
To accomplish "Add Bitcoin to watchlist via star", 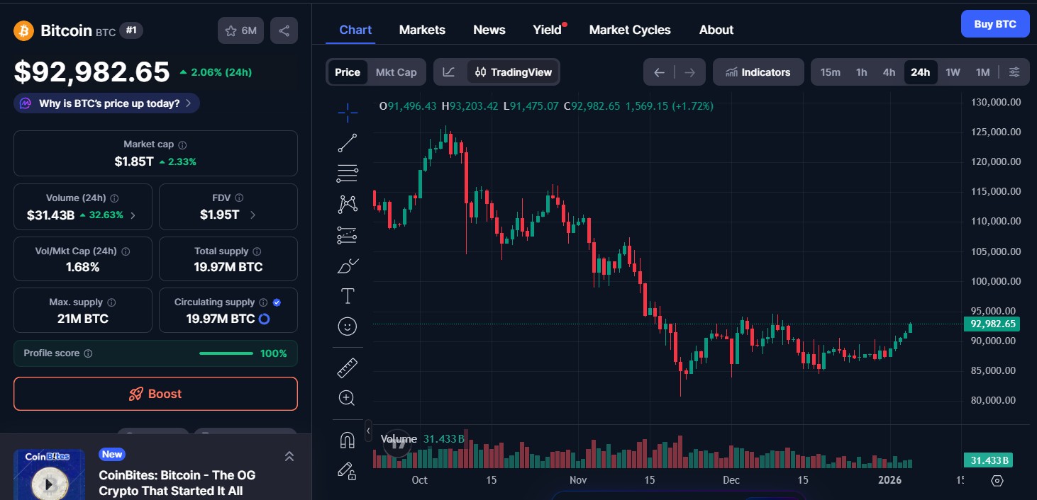I will click(231, 30).
